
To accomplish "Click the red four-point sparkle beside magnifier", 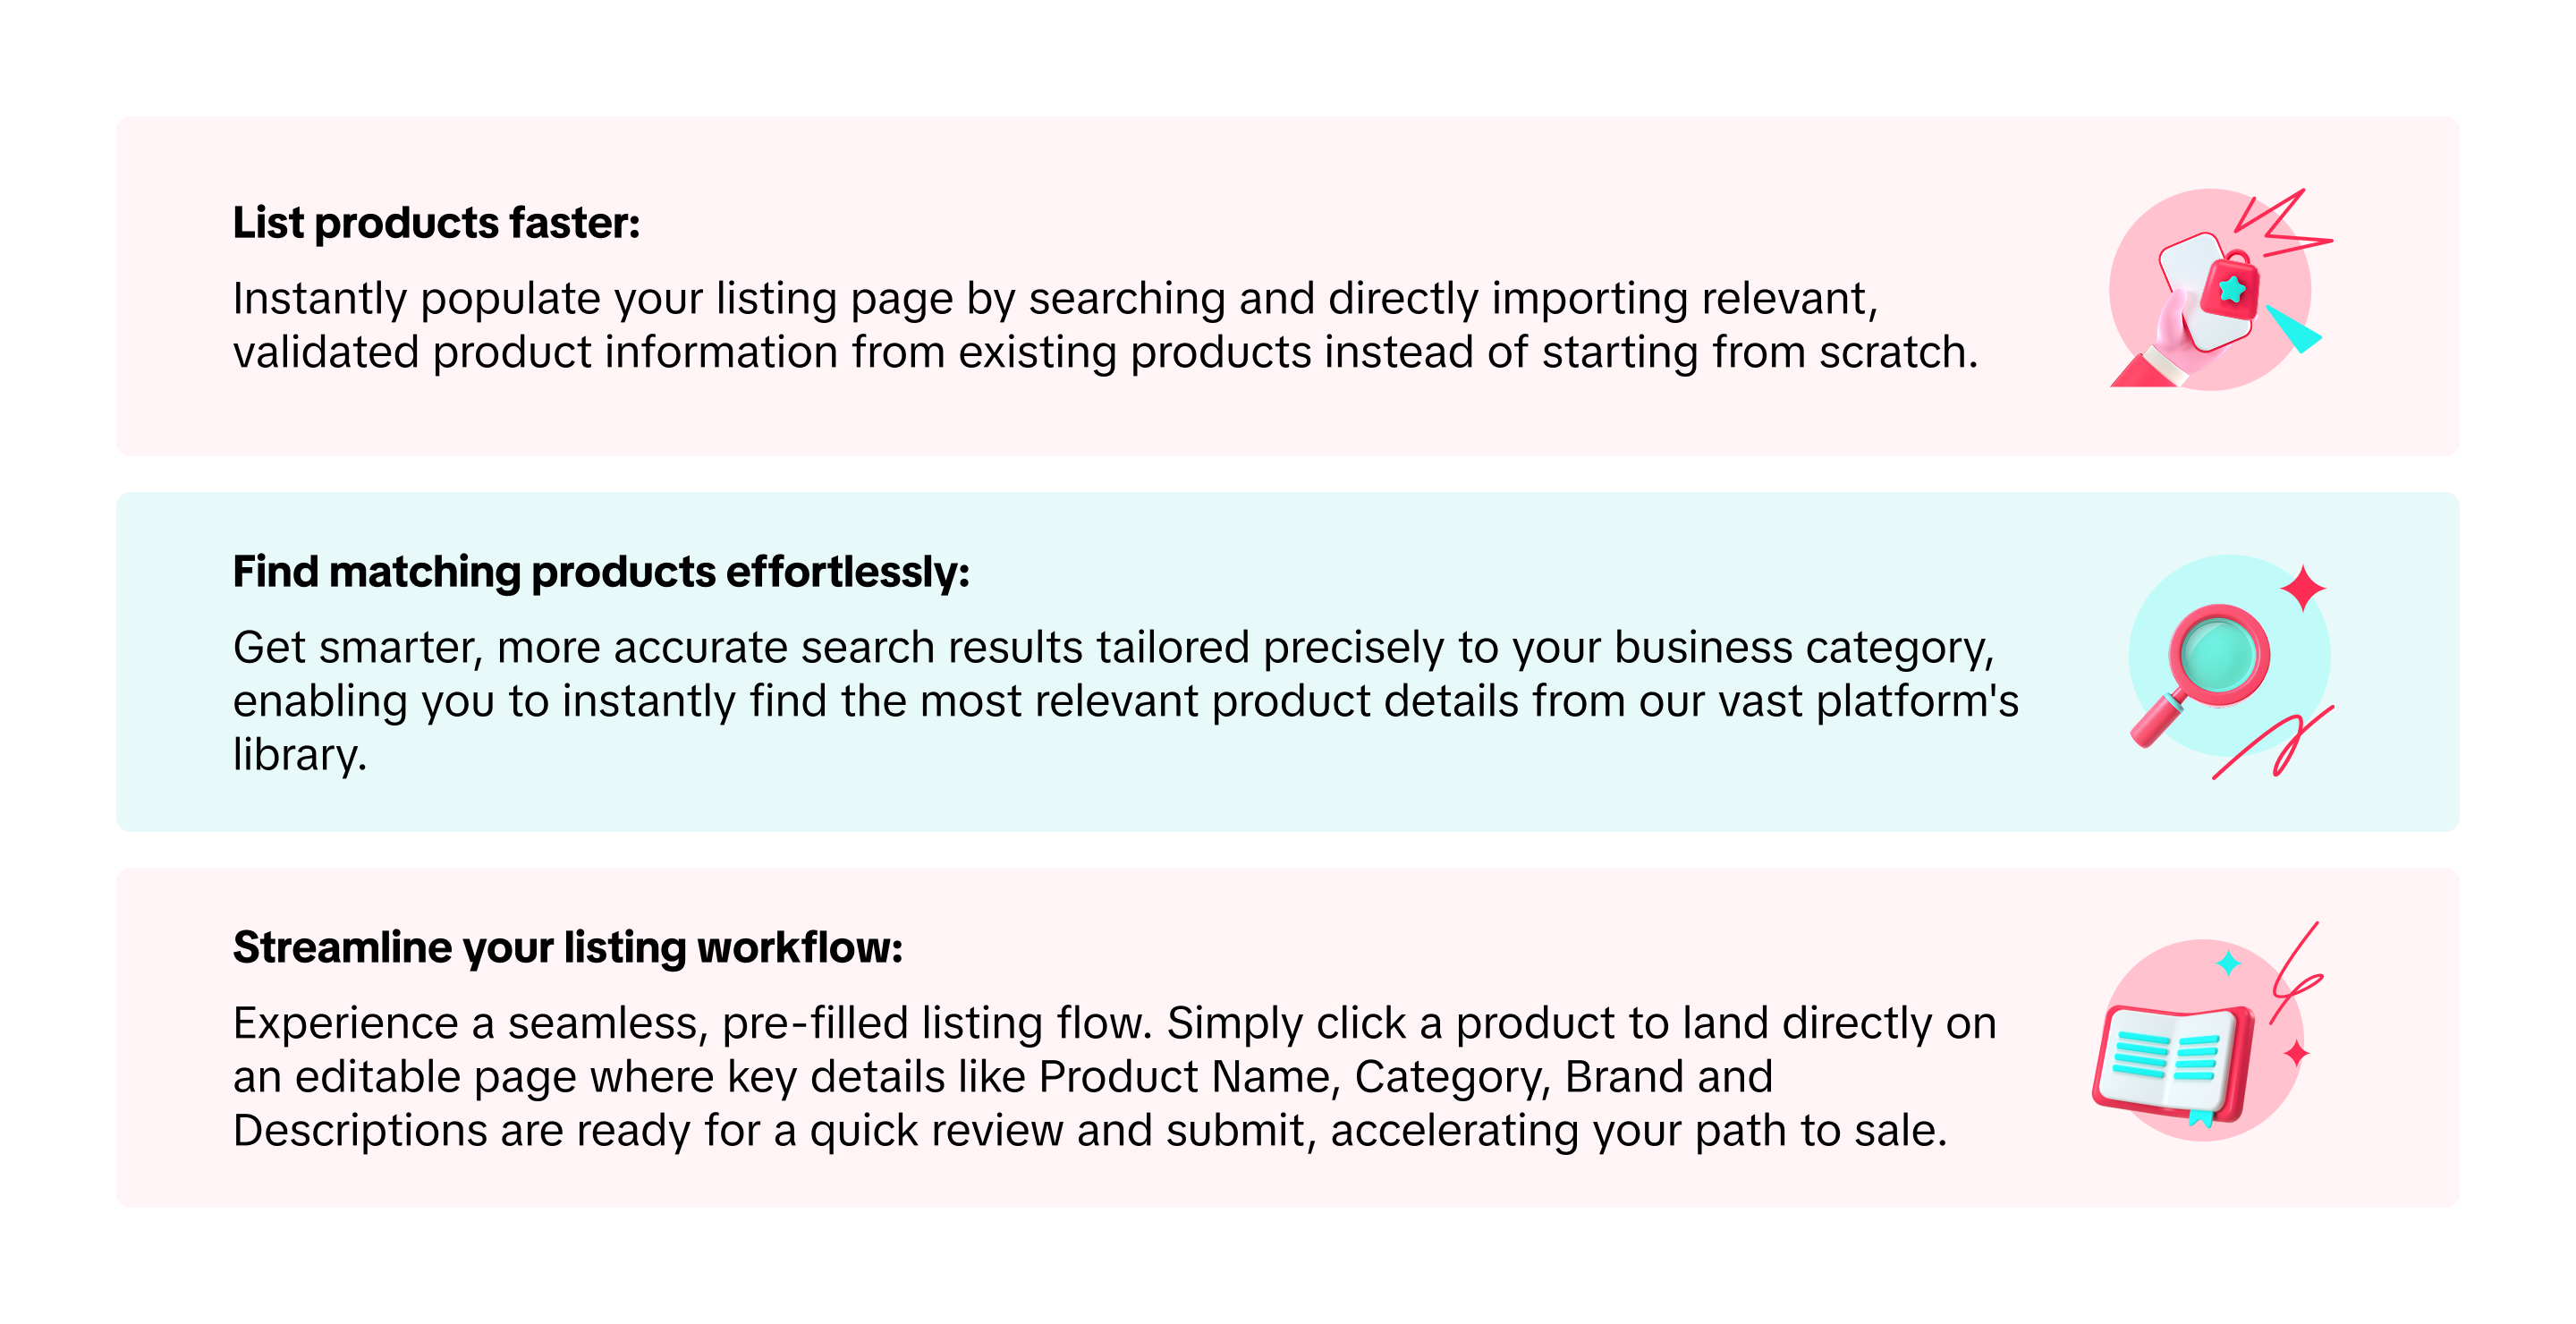I will pos(2302,587).
